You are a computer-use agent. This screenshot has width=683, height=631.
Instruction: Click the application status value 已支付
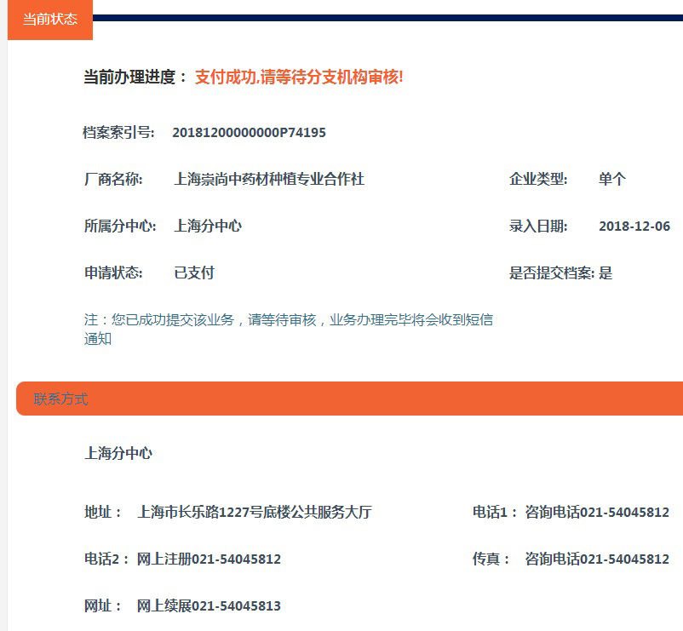coord(194,273)
